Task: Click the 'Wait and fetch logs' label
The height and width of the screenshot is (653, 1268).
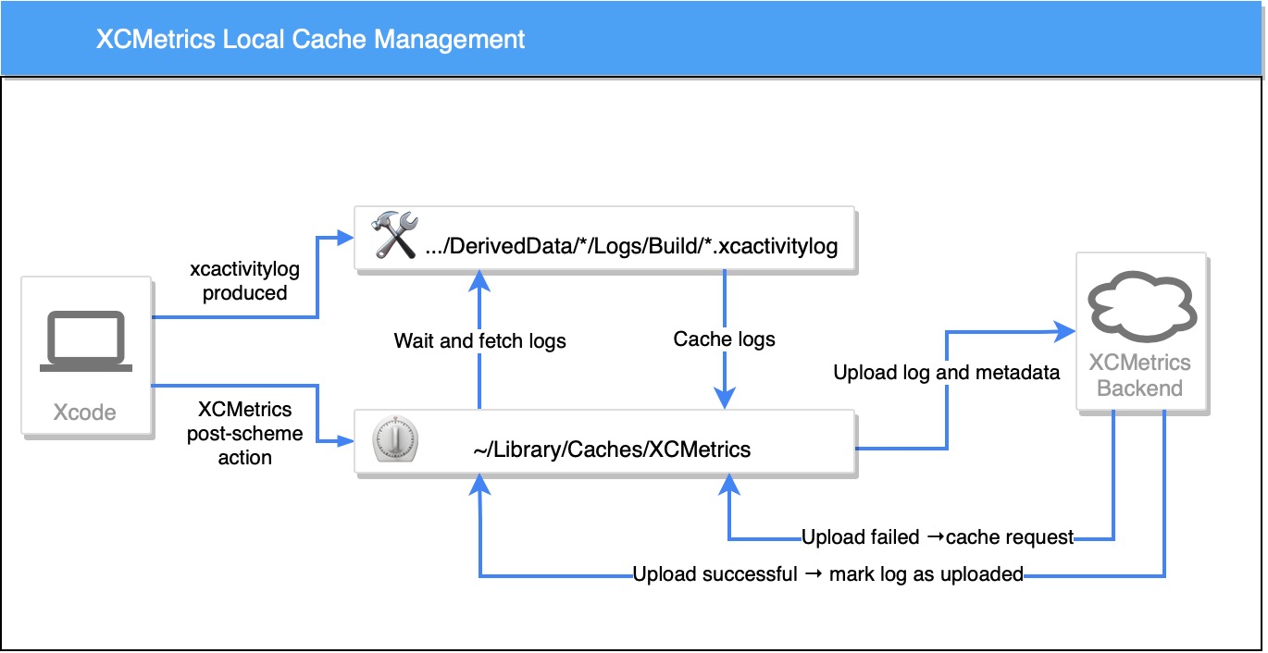Action: pyautogui.click(x=479, y=340)
